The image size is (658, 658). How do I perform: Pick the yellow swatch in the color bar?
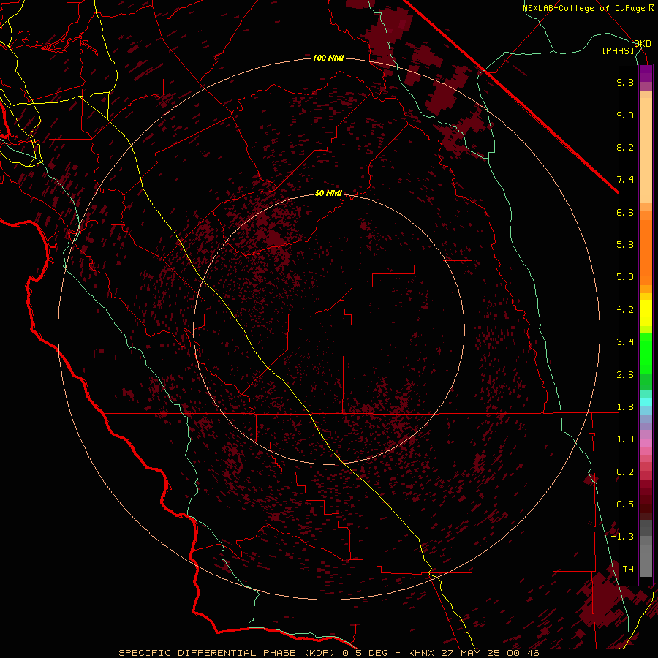pyautogui.click(x=646, y=313)
